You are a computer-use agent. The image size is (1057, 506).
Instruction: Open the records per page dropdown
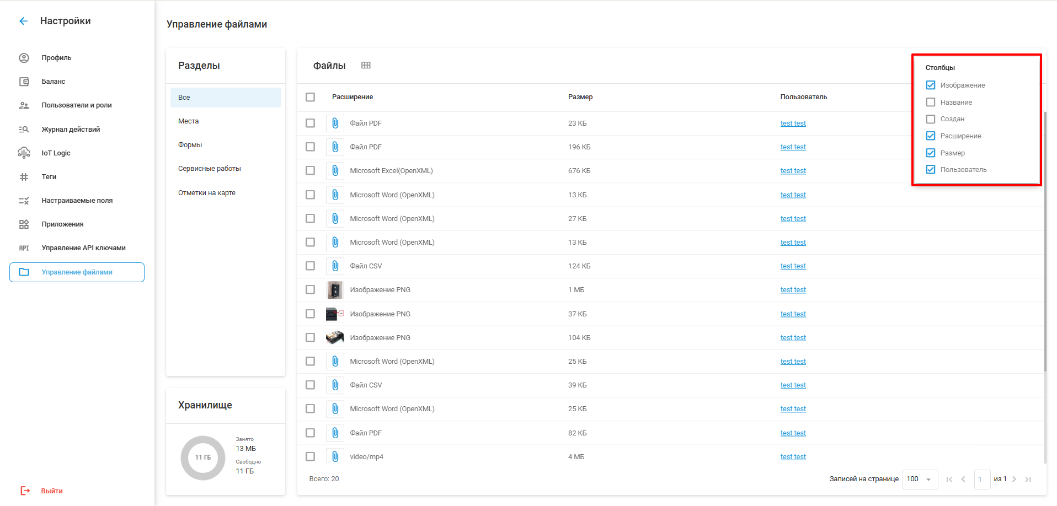tap(919, 479)
